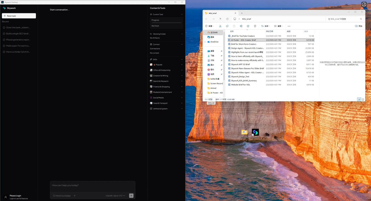Open 下载 (Downloads) in navigation pane
The height and width of the screenshot is (201, 371).
(x=212, y=56)
